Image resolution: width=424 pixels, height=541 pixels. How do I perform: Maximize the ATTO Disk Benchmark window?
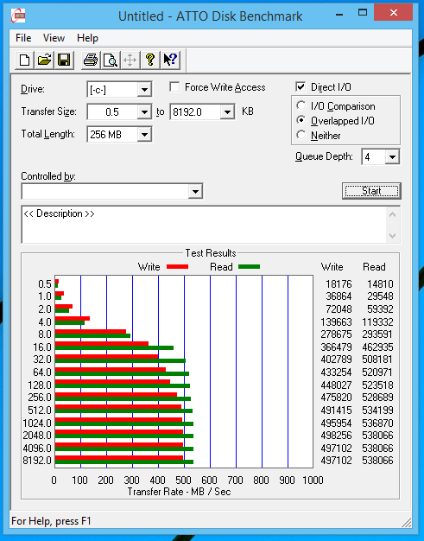click(363, 13)
